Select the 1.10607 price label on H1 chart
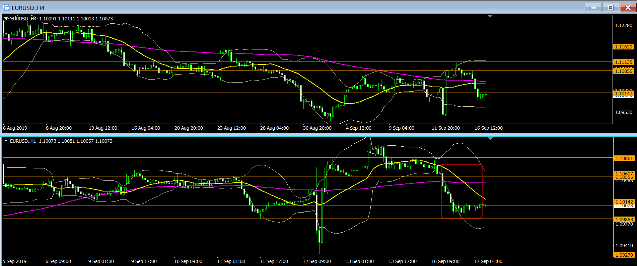The image size is (637, 266). point(624,174)
